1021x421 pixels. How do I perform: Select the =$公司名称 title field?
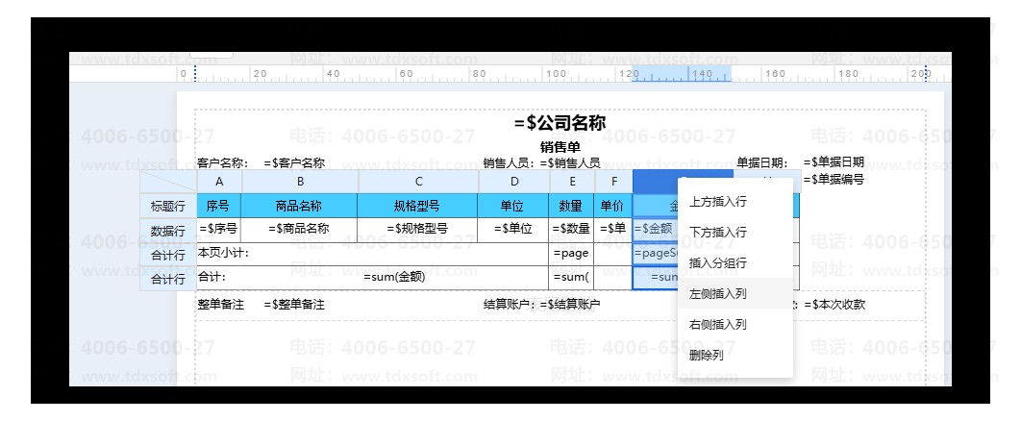[x=560, y=123]
